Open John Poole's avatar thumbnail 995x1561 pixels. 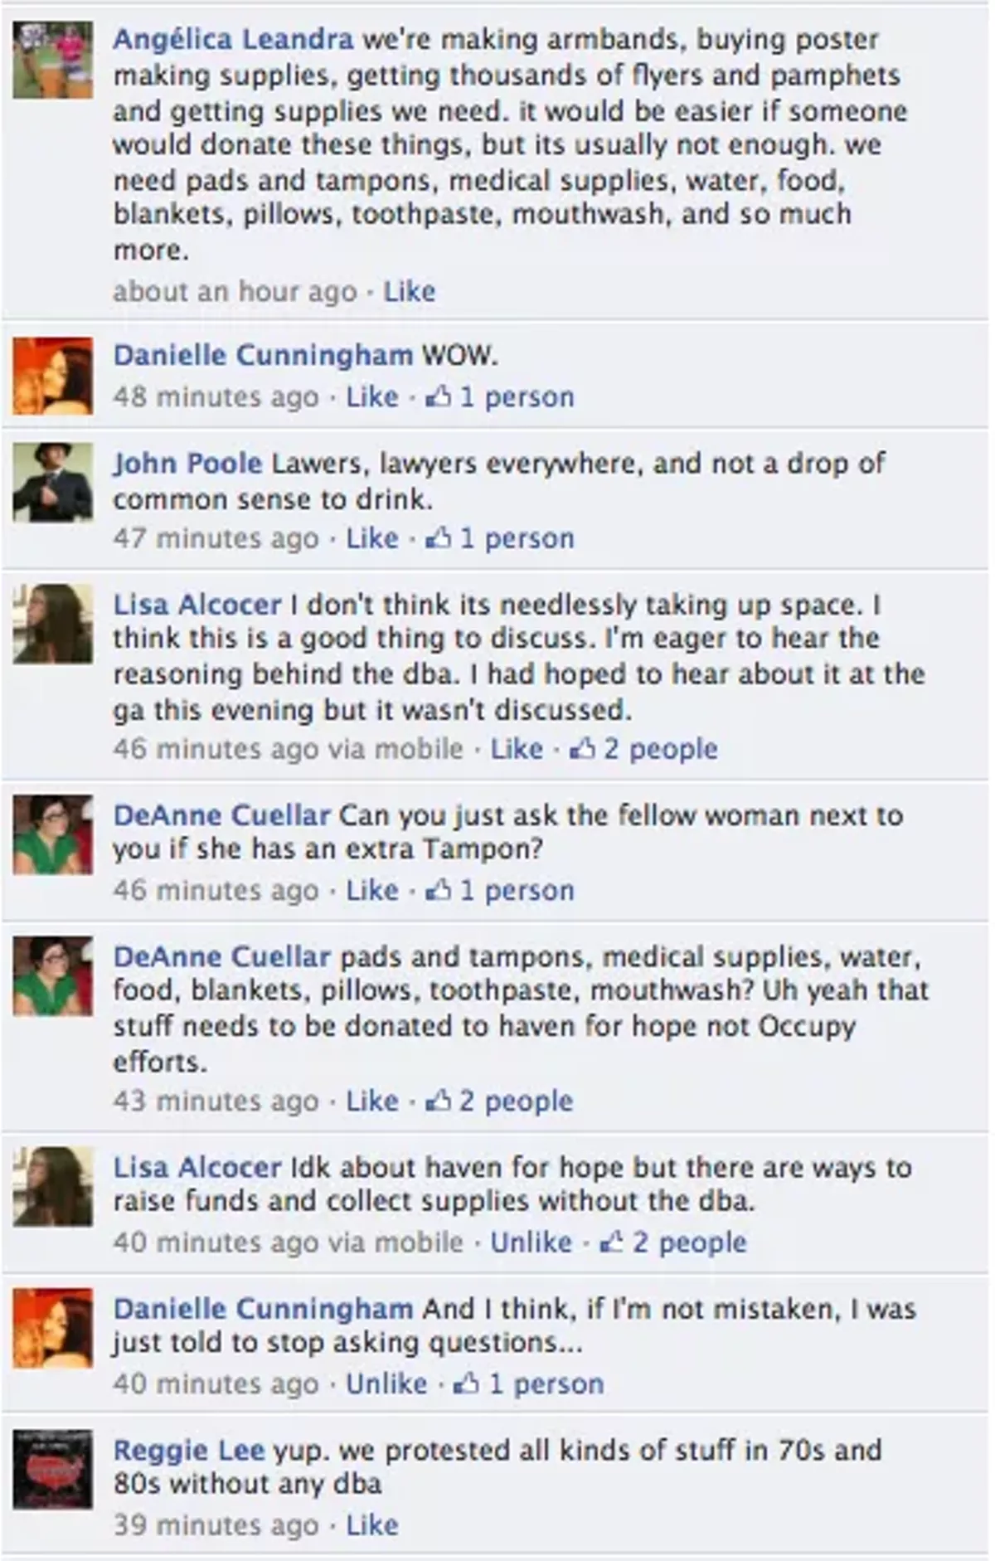coord(52,483)
